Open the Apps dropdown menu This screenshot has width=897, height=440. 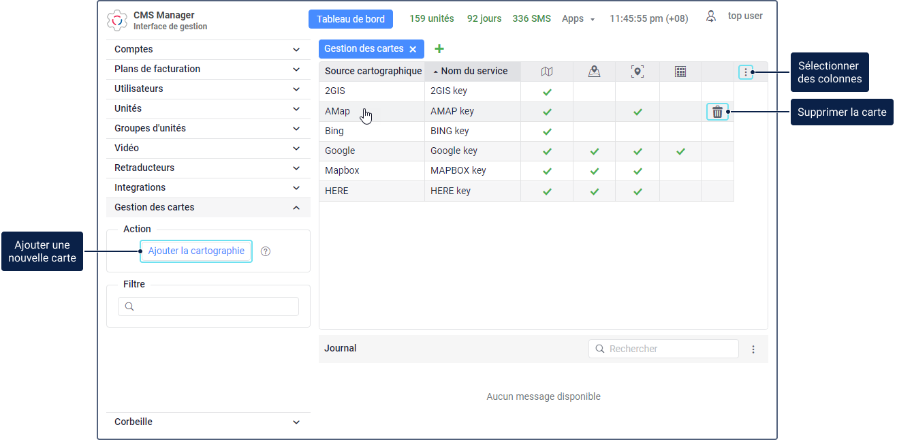pyautogui.click(x=578, y=19)
